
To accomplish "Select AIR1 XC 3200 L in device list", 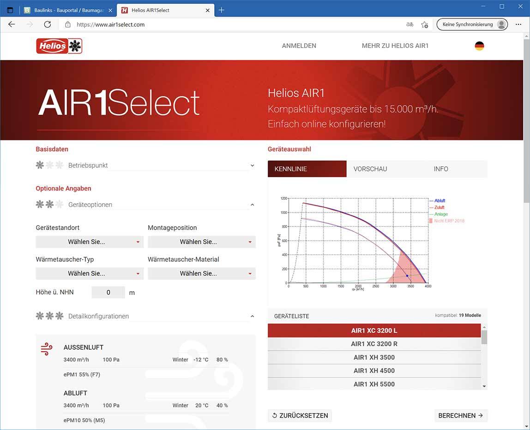I will pos(374,330).
